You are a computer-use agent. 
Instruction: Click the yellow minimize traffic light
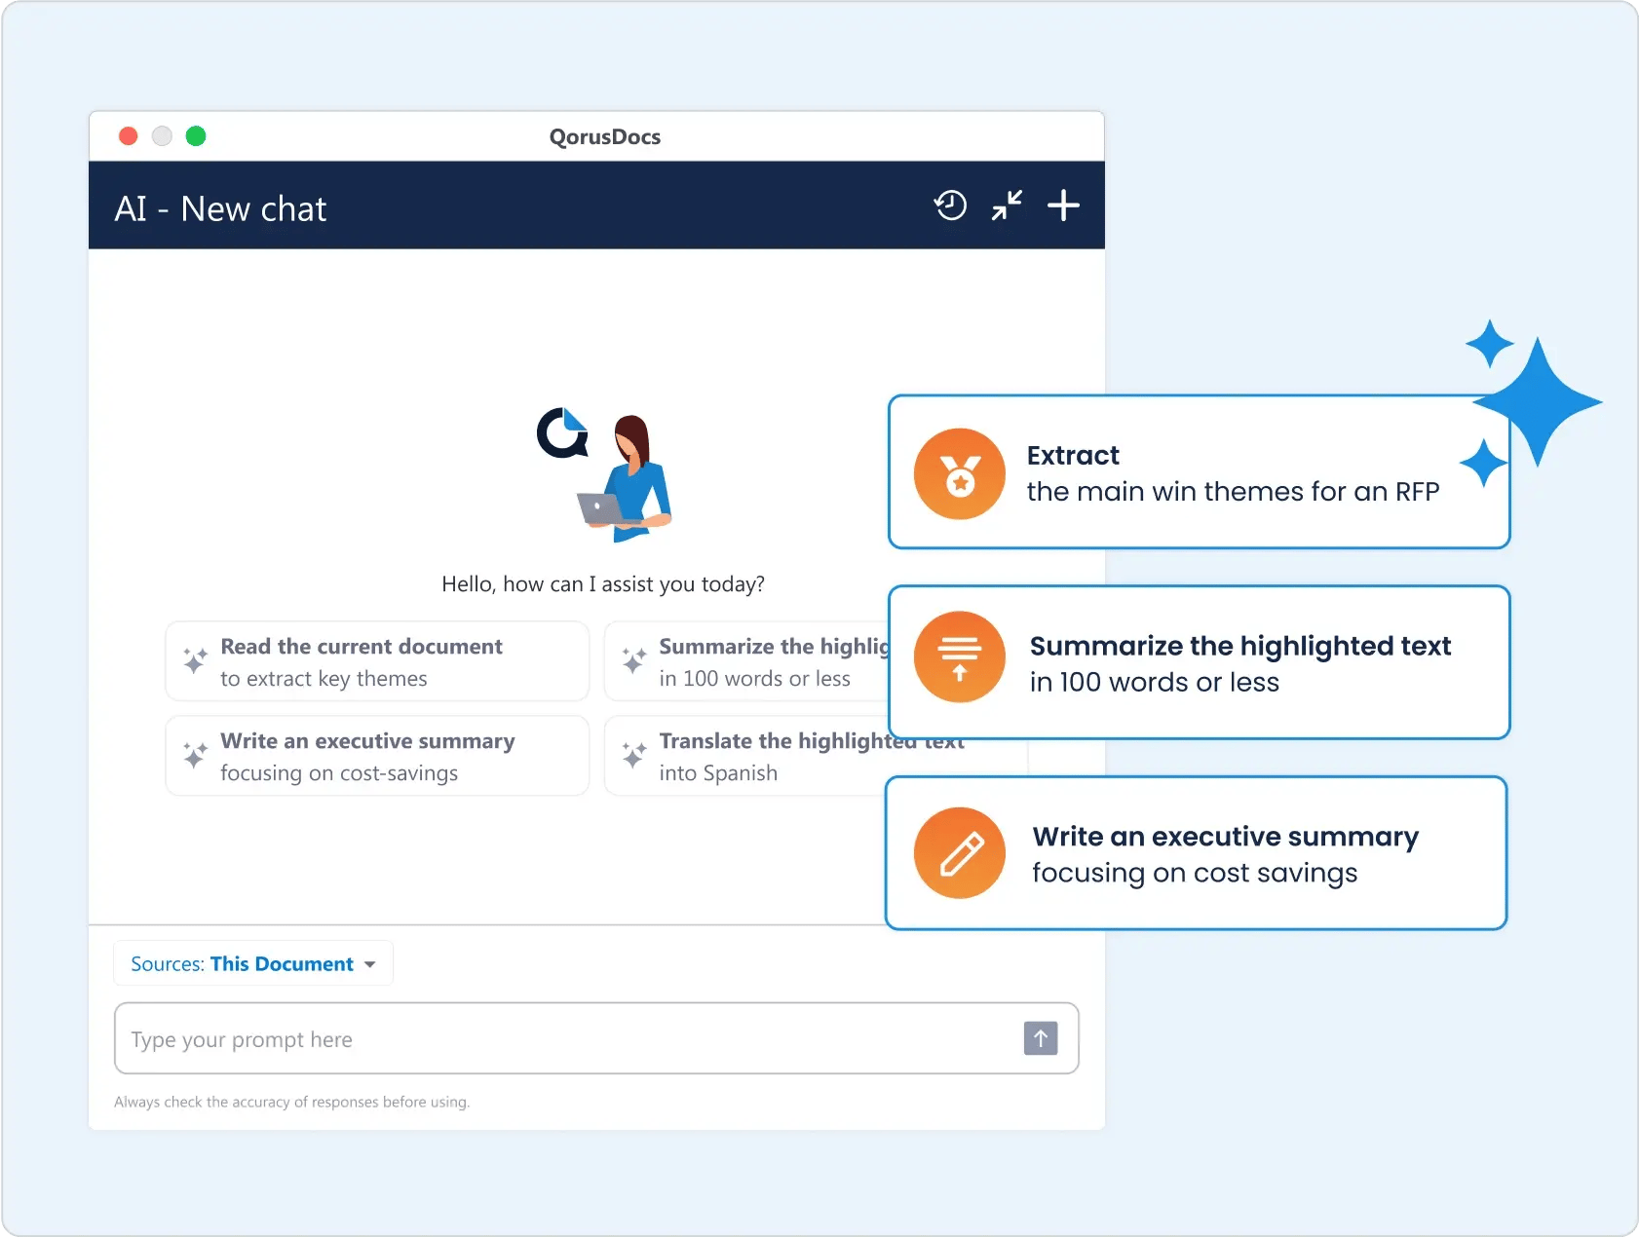[x=162, y=136]
